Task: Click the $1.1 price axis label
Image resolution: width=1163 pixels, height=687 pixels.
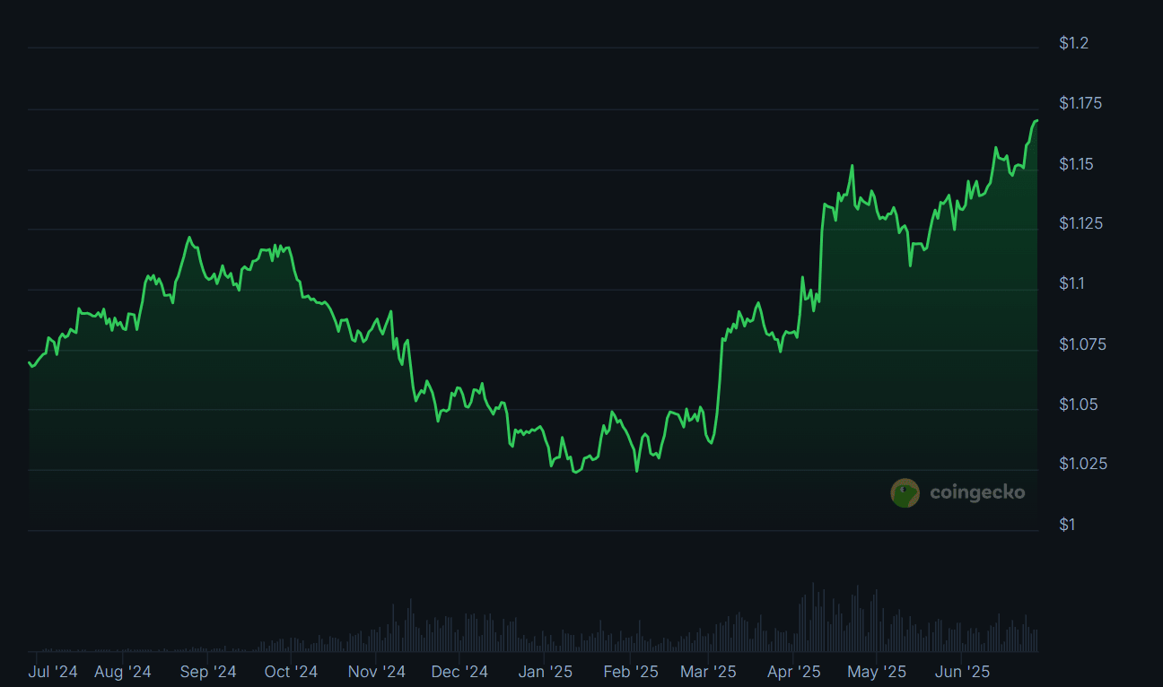Action: click(x=1072, y=283)
